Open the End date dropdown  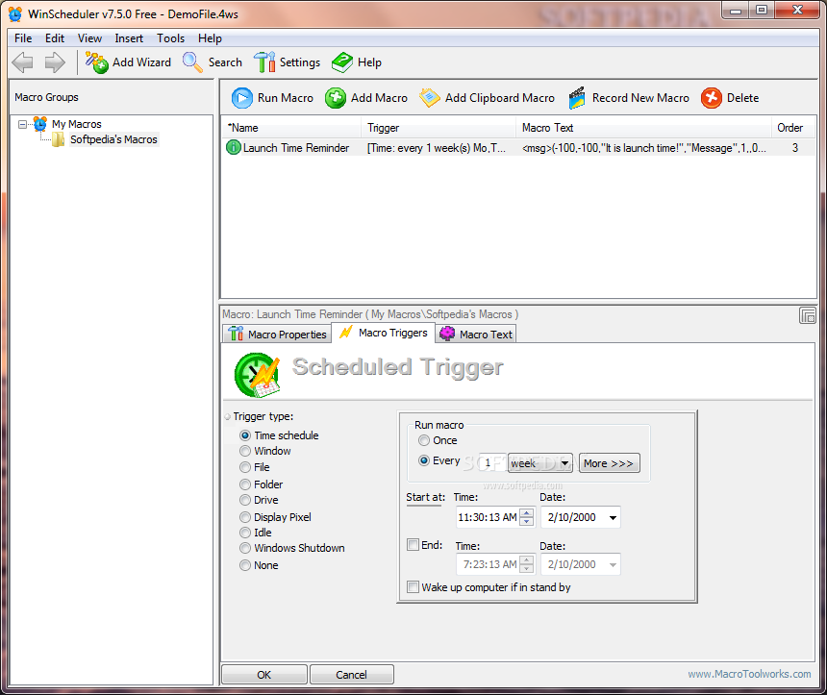[613, 565]
